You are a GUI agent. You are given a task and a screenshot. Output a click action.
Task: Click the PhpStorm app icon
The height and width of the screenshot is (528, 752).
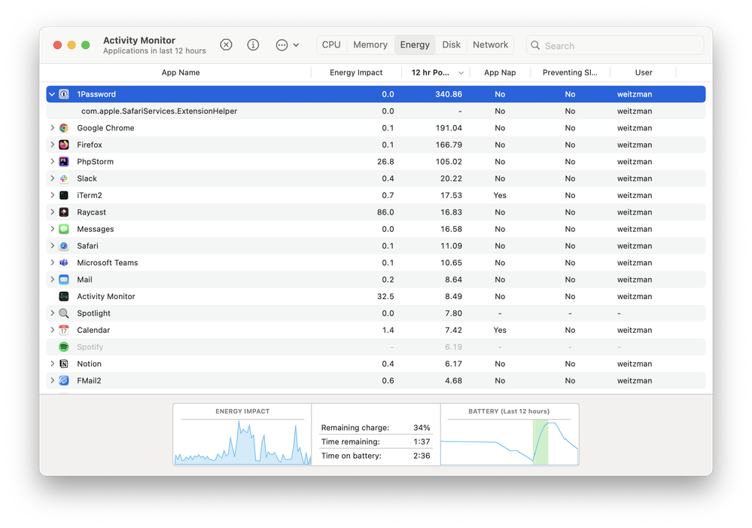(x=64, y=161)
